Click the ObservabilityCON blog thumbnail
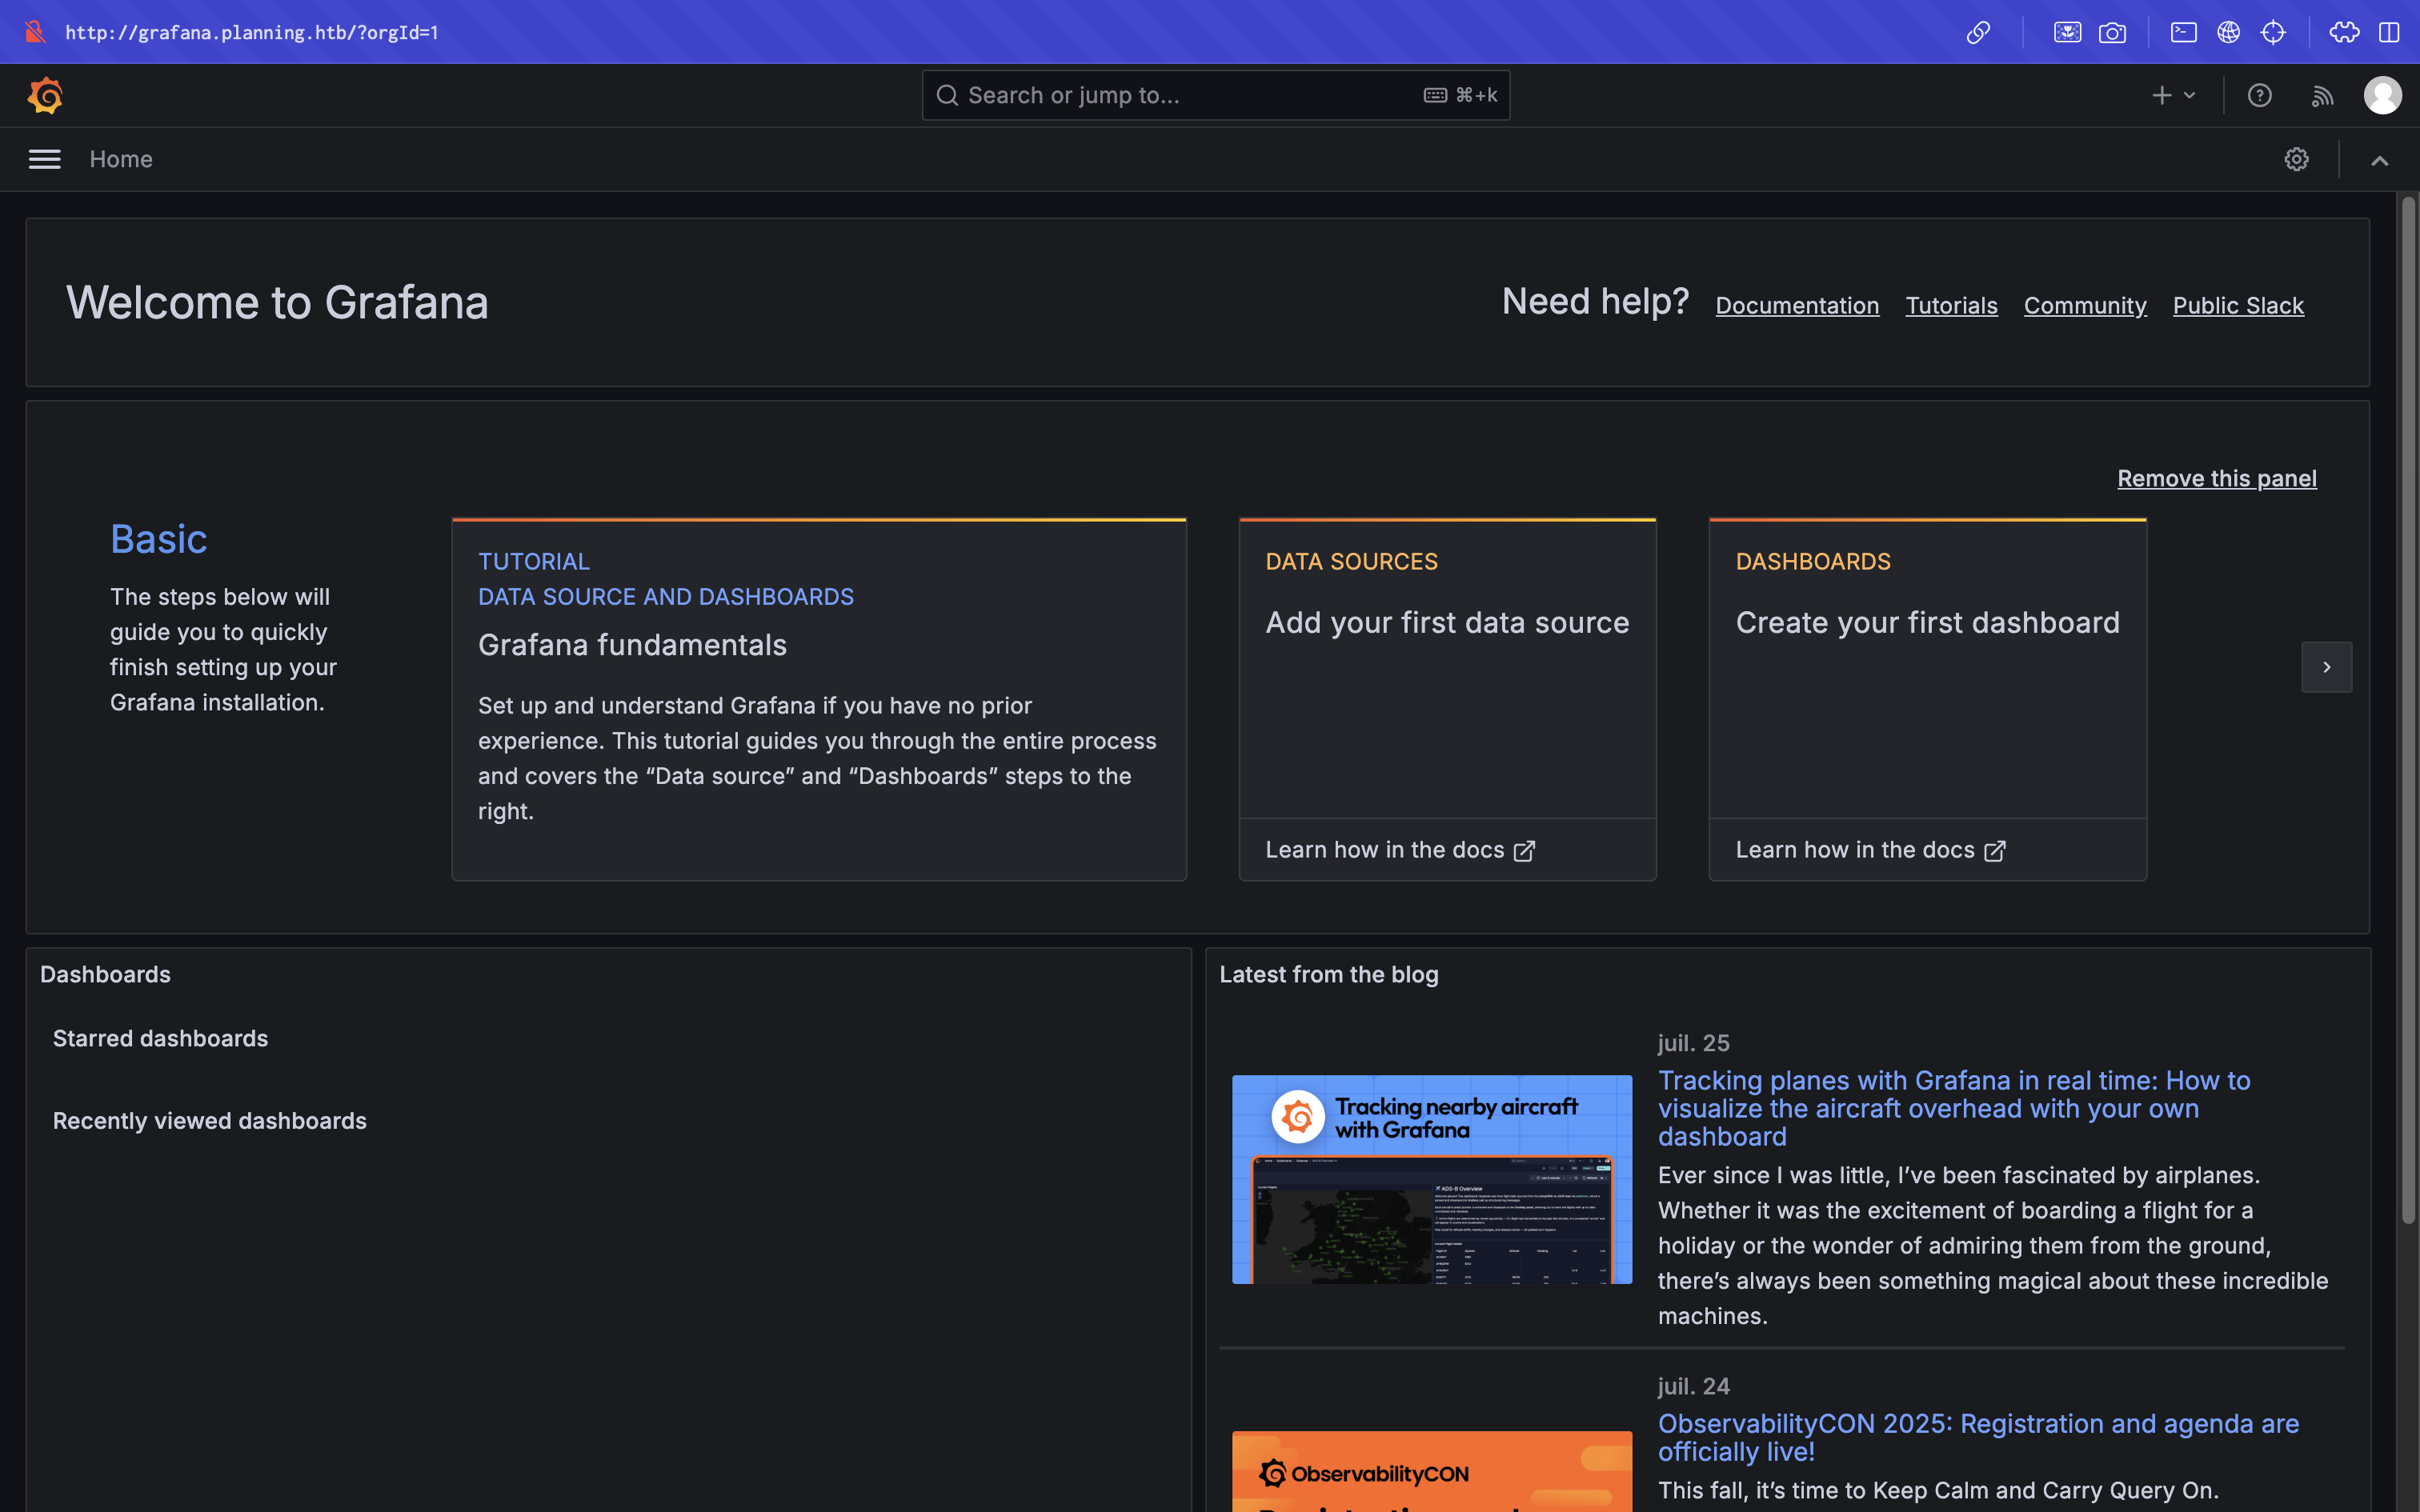 coord(1431,1471)
